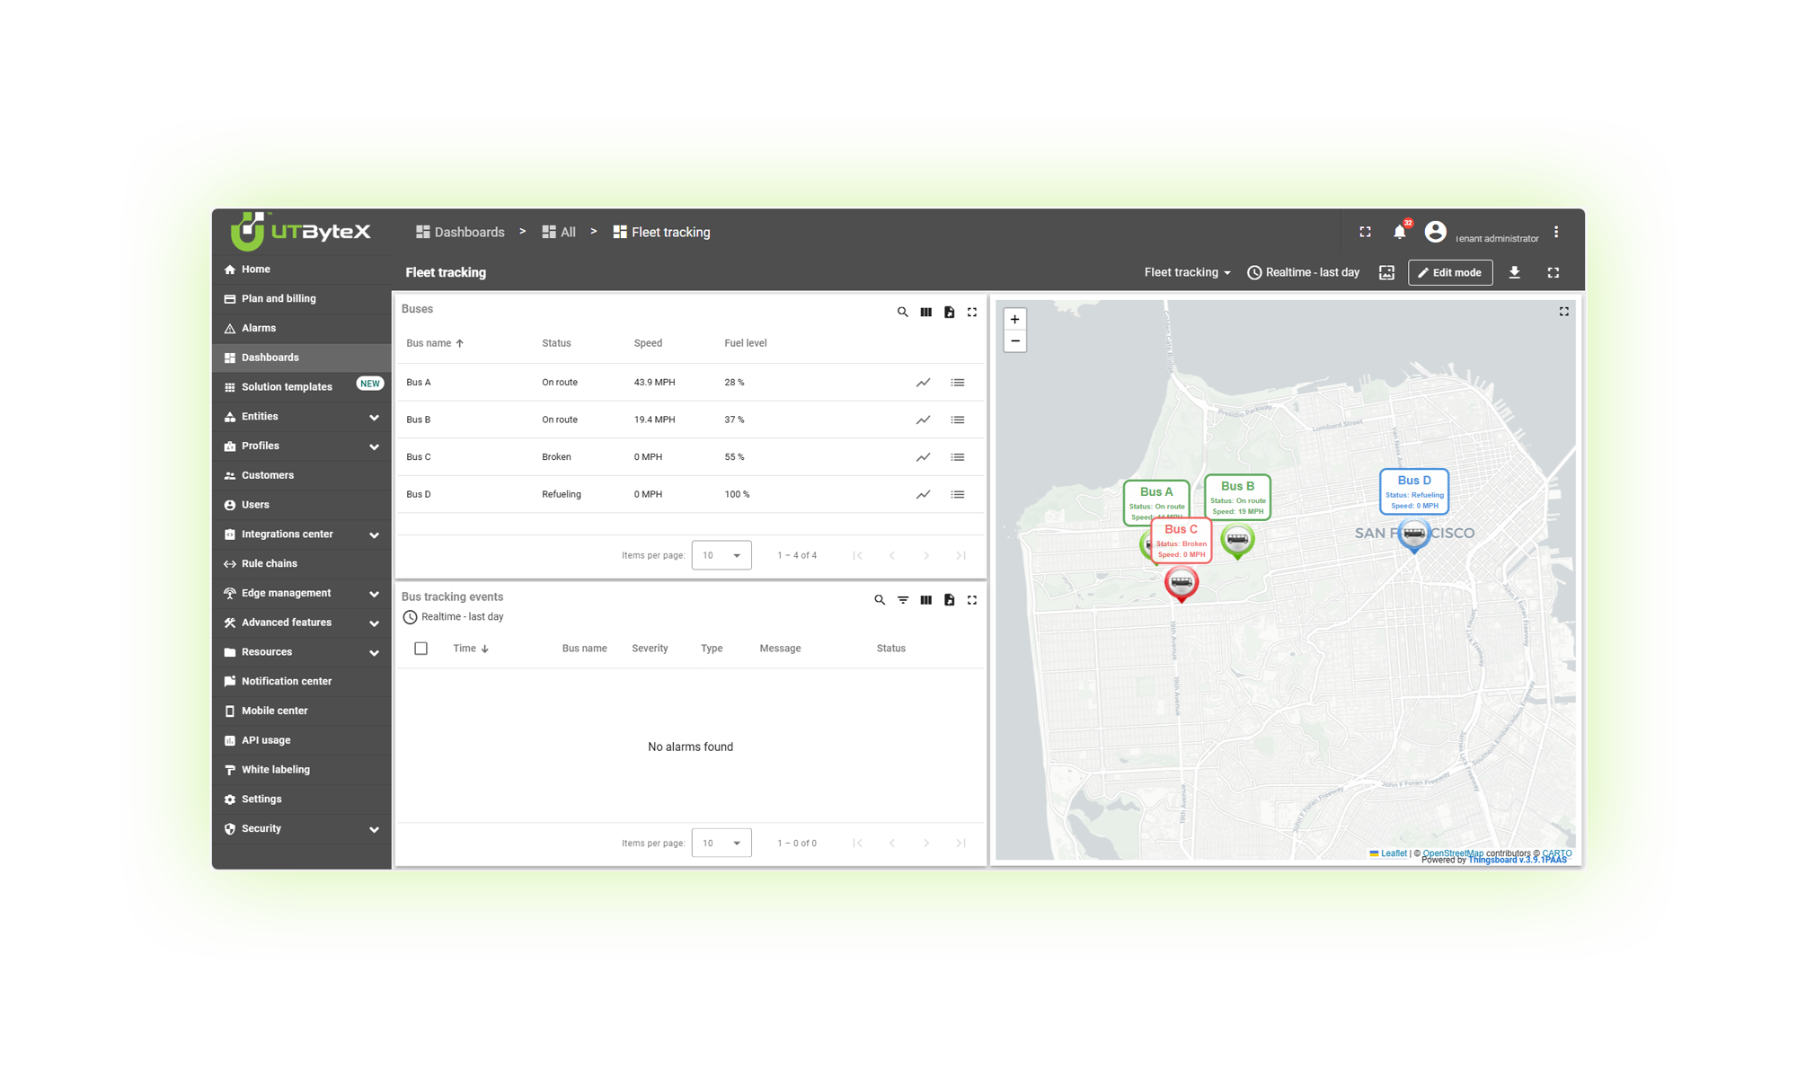
Task: Navigate to Dashboards in the breadcrumb
Action: click(468, 231)
